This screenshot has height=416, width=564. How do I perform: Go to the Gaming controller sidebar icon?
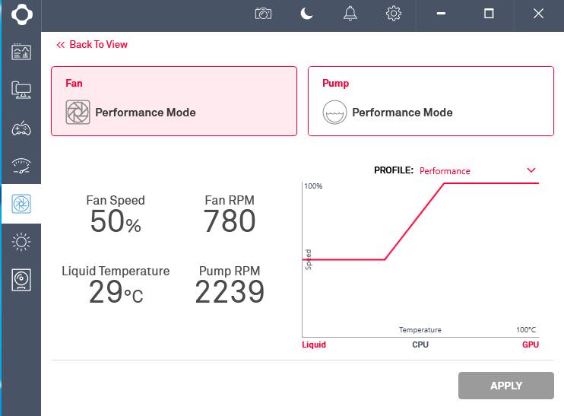coord(21,128)
